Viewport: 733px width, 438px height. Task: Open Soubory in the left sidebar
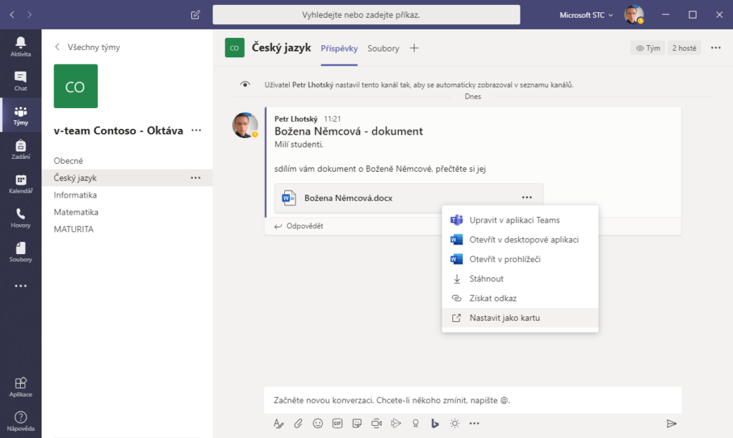pyautogui.click(x=21, y=251)
